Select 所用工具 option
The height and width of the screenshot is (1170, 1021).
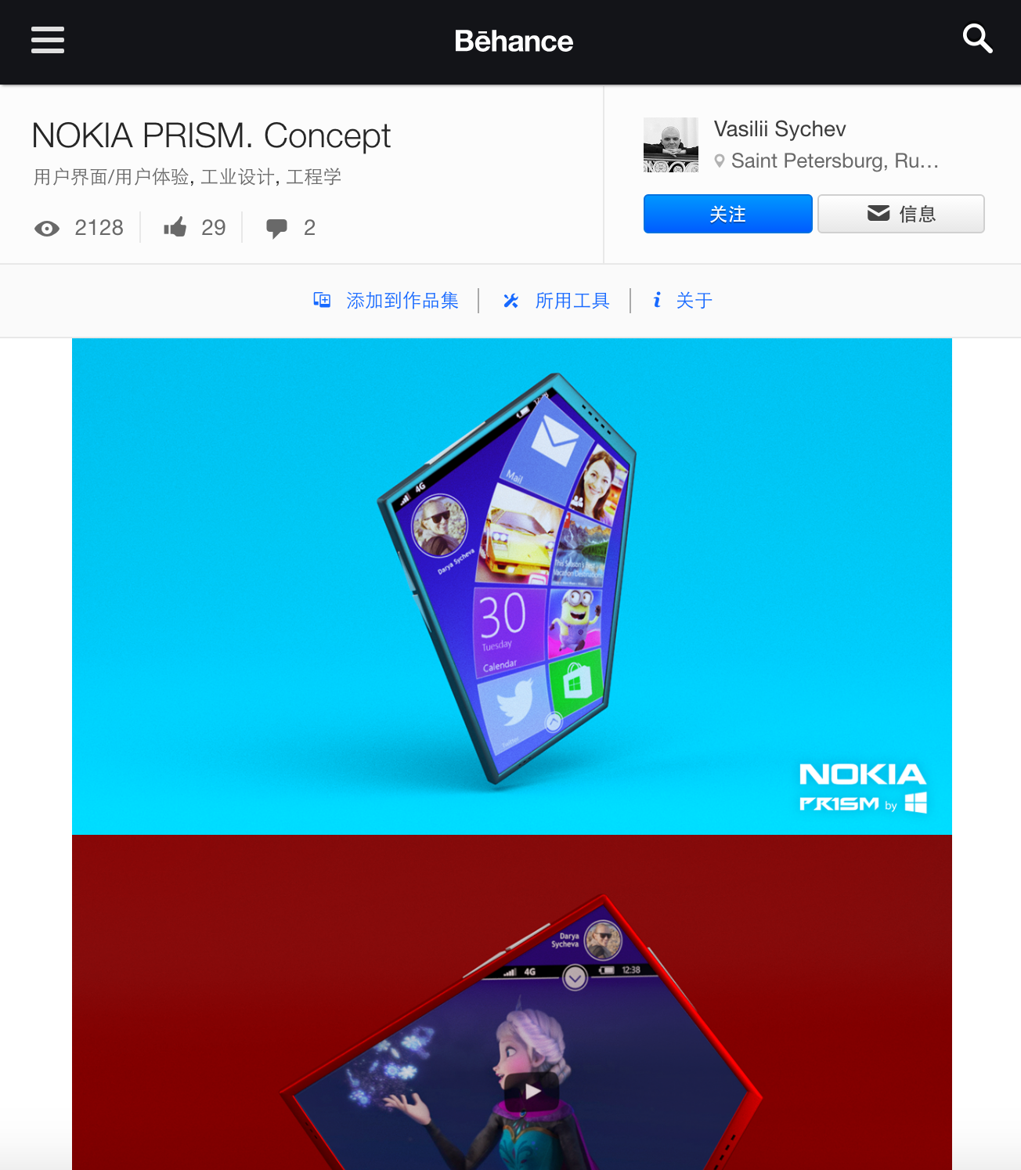pos(572,301)
